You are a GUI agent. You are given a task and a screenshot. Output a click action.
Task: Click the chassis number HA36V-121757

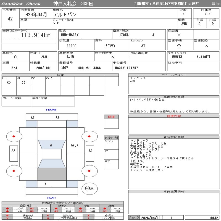pos(127,68)
